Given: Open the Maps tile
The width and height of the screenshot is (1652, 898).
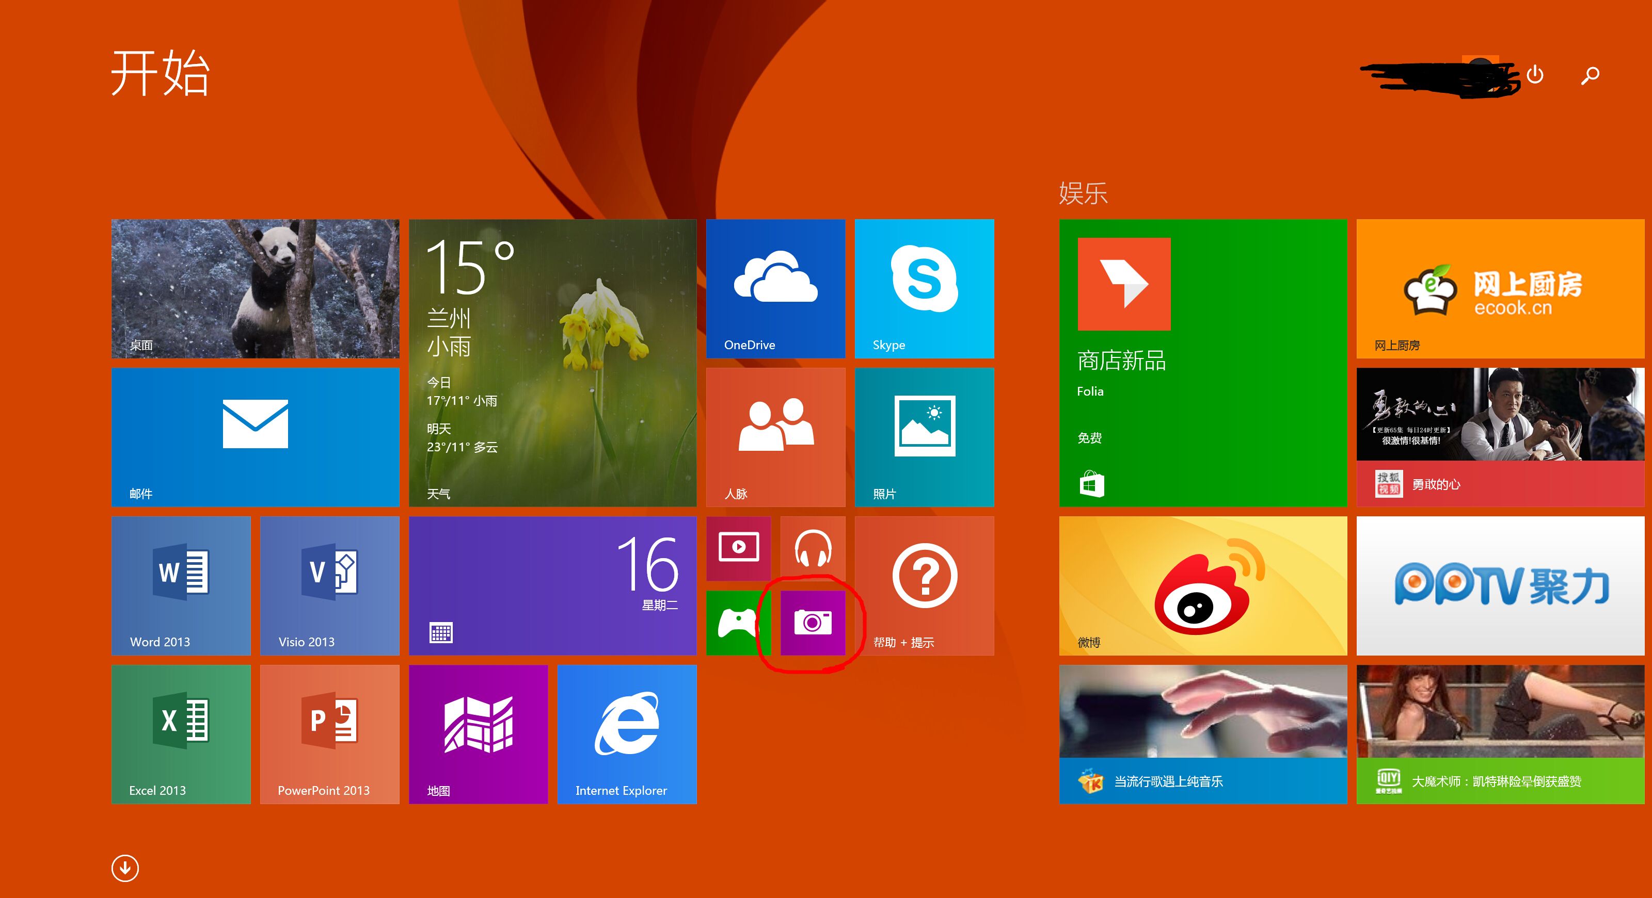Looking at the screenshot, I should [479, 734].
